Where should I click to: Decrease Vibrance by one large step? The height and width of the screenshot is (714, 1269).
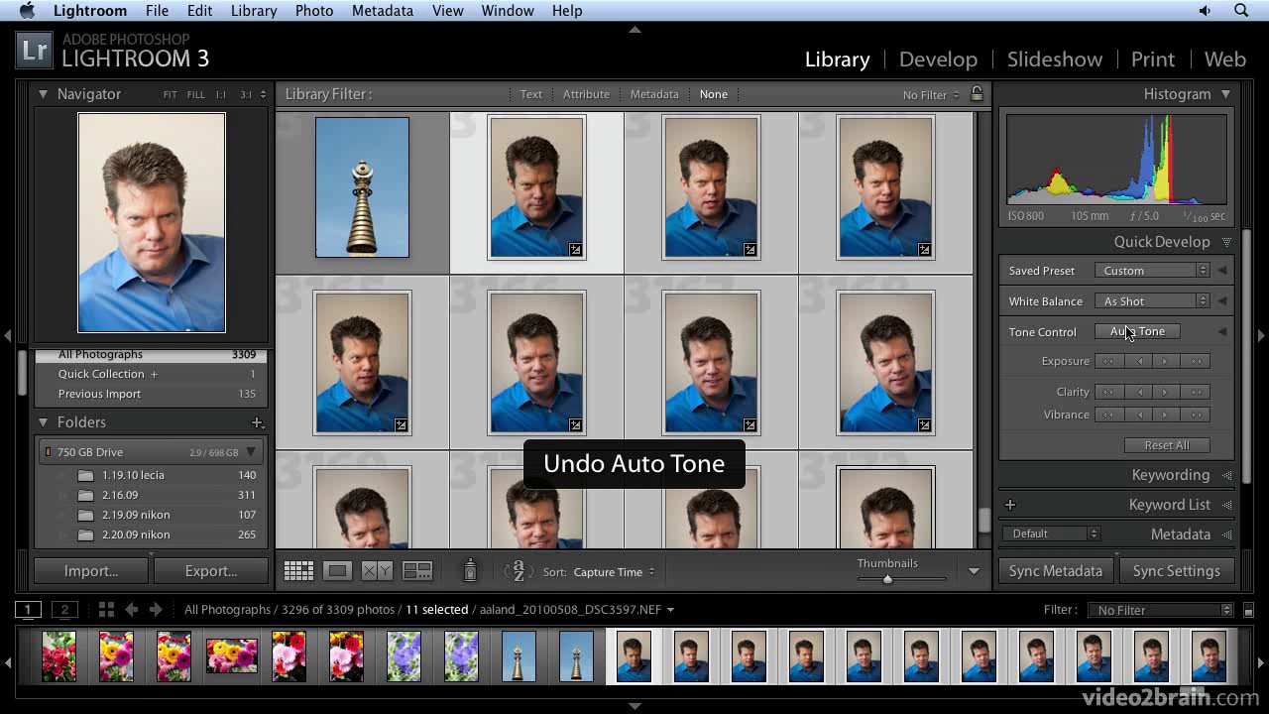(x=1108, y=415)
